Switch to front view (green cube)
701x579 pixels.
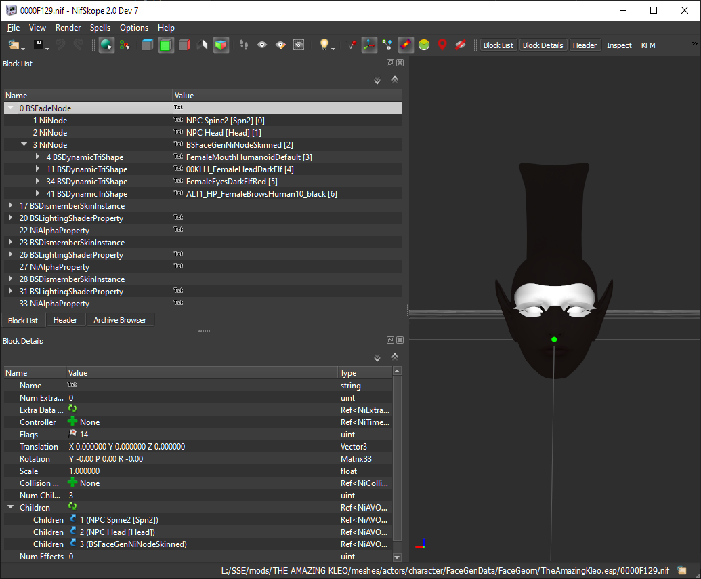pos(166,45)
